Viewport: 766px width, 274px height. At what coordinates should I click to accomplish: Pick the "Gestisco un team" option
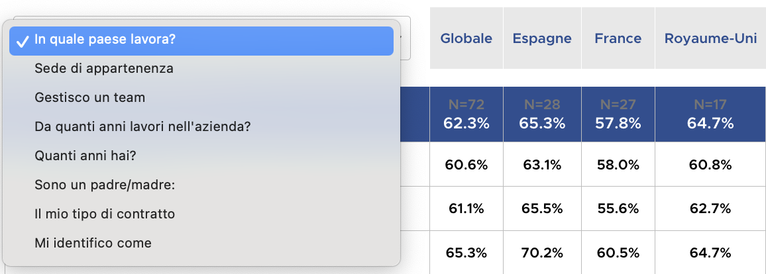click(89, 98)
